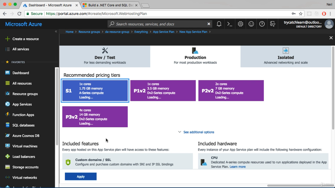Go to Home breadcrumb
This screenshot has height=188, width=335.
tap(69, 32)
